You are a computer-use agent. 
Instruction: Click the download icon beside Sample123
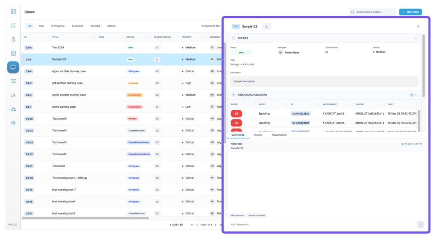(266, 27)
